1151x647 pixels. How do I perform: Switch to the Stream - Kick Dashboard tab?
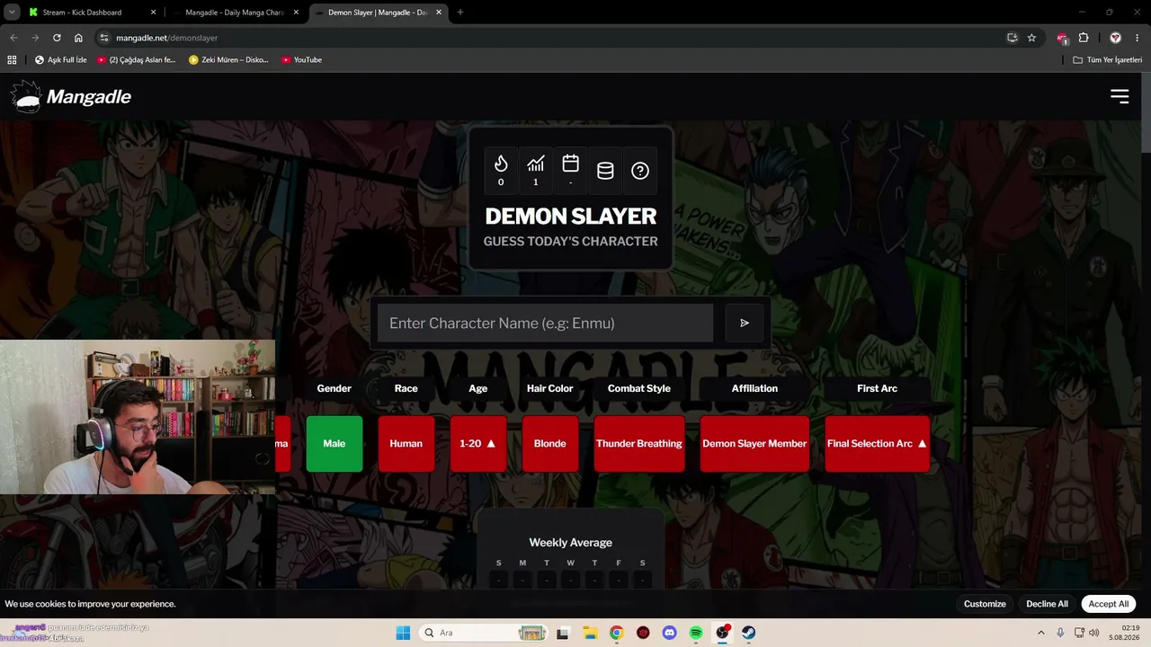tap(93, 13)
